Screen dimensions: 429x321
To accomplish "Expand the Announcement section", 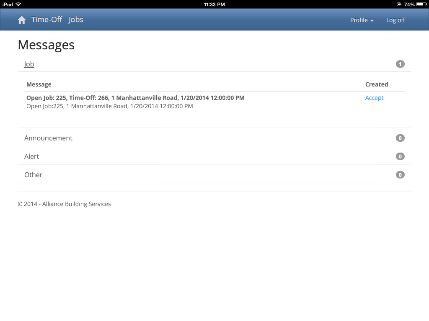I will (x=48, y=138).
